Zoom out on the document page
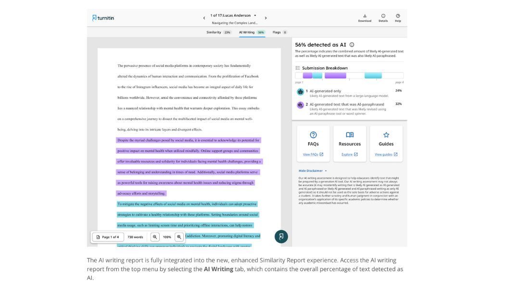The height and width of the screenshot is (288, 529). [155, 237]
